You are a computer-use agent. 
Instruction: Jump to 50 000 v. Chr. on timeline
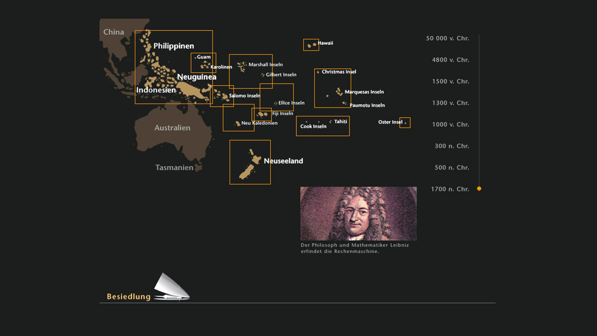[447, 38]
